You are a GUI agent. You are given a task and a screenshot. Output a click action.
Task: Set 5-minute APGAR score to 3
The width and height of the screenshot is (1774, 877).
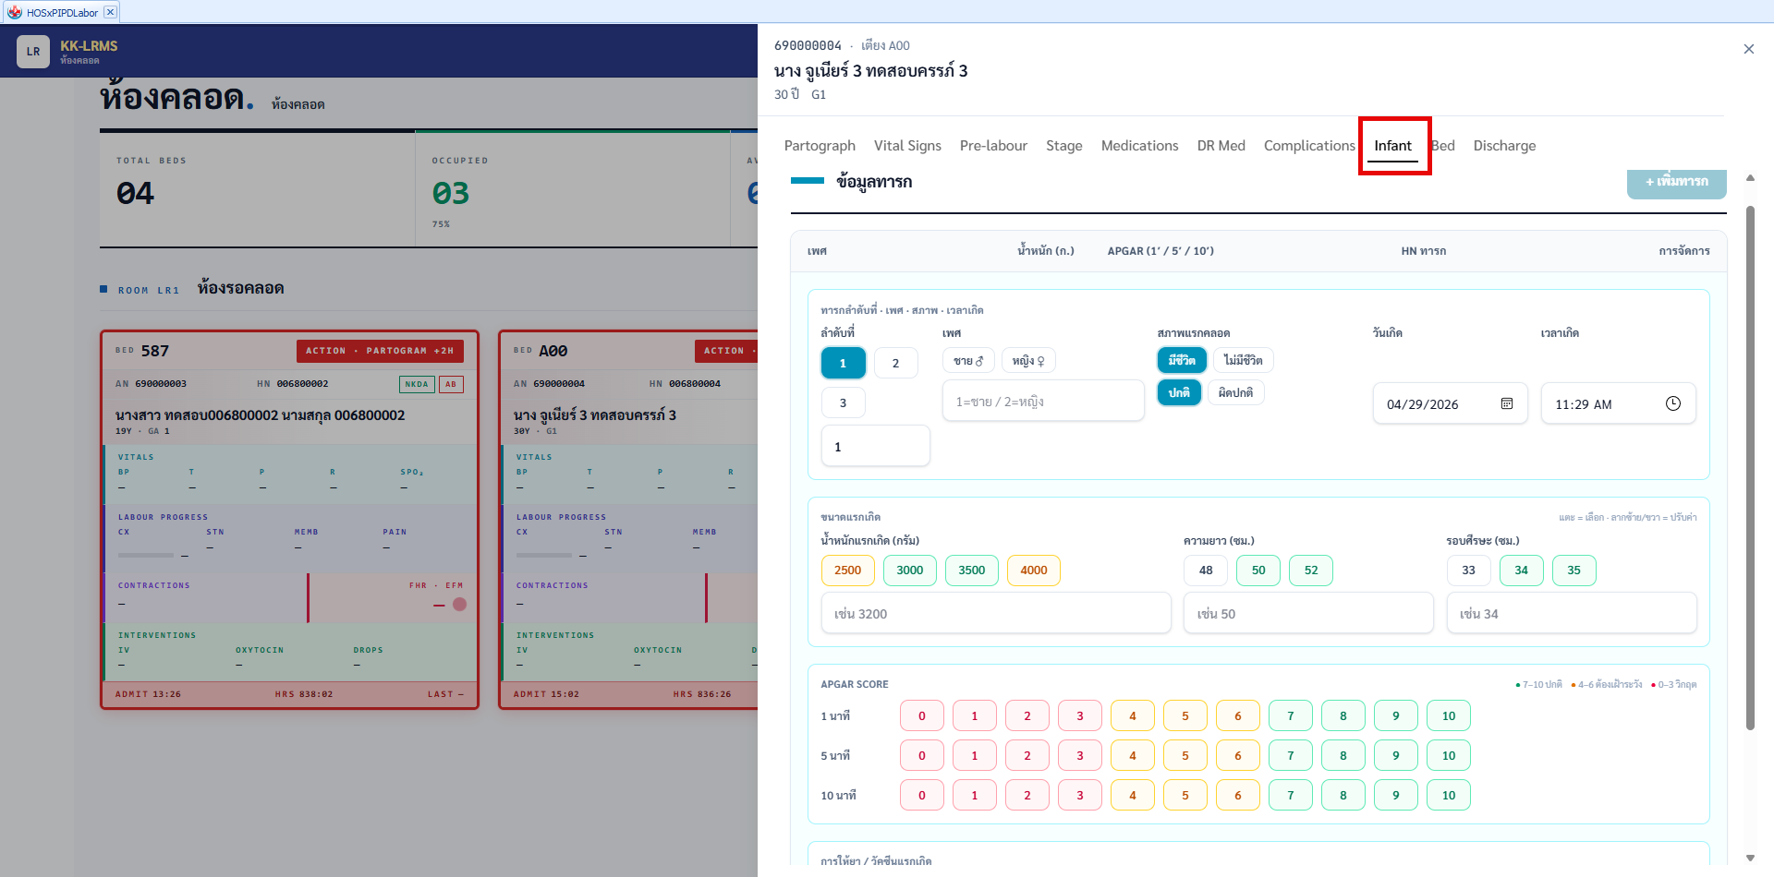click(x=1079, y=756)
